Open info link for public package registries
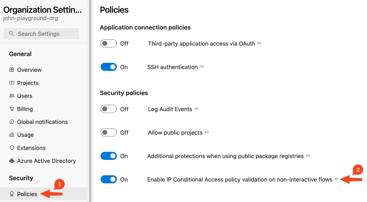Viewport: 367px width, 202px height. (x=308, y=156)
